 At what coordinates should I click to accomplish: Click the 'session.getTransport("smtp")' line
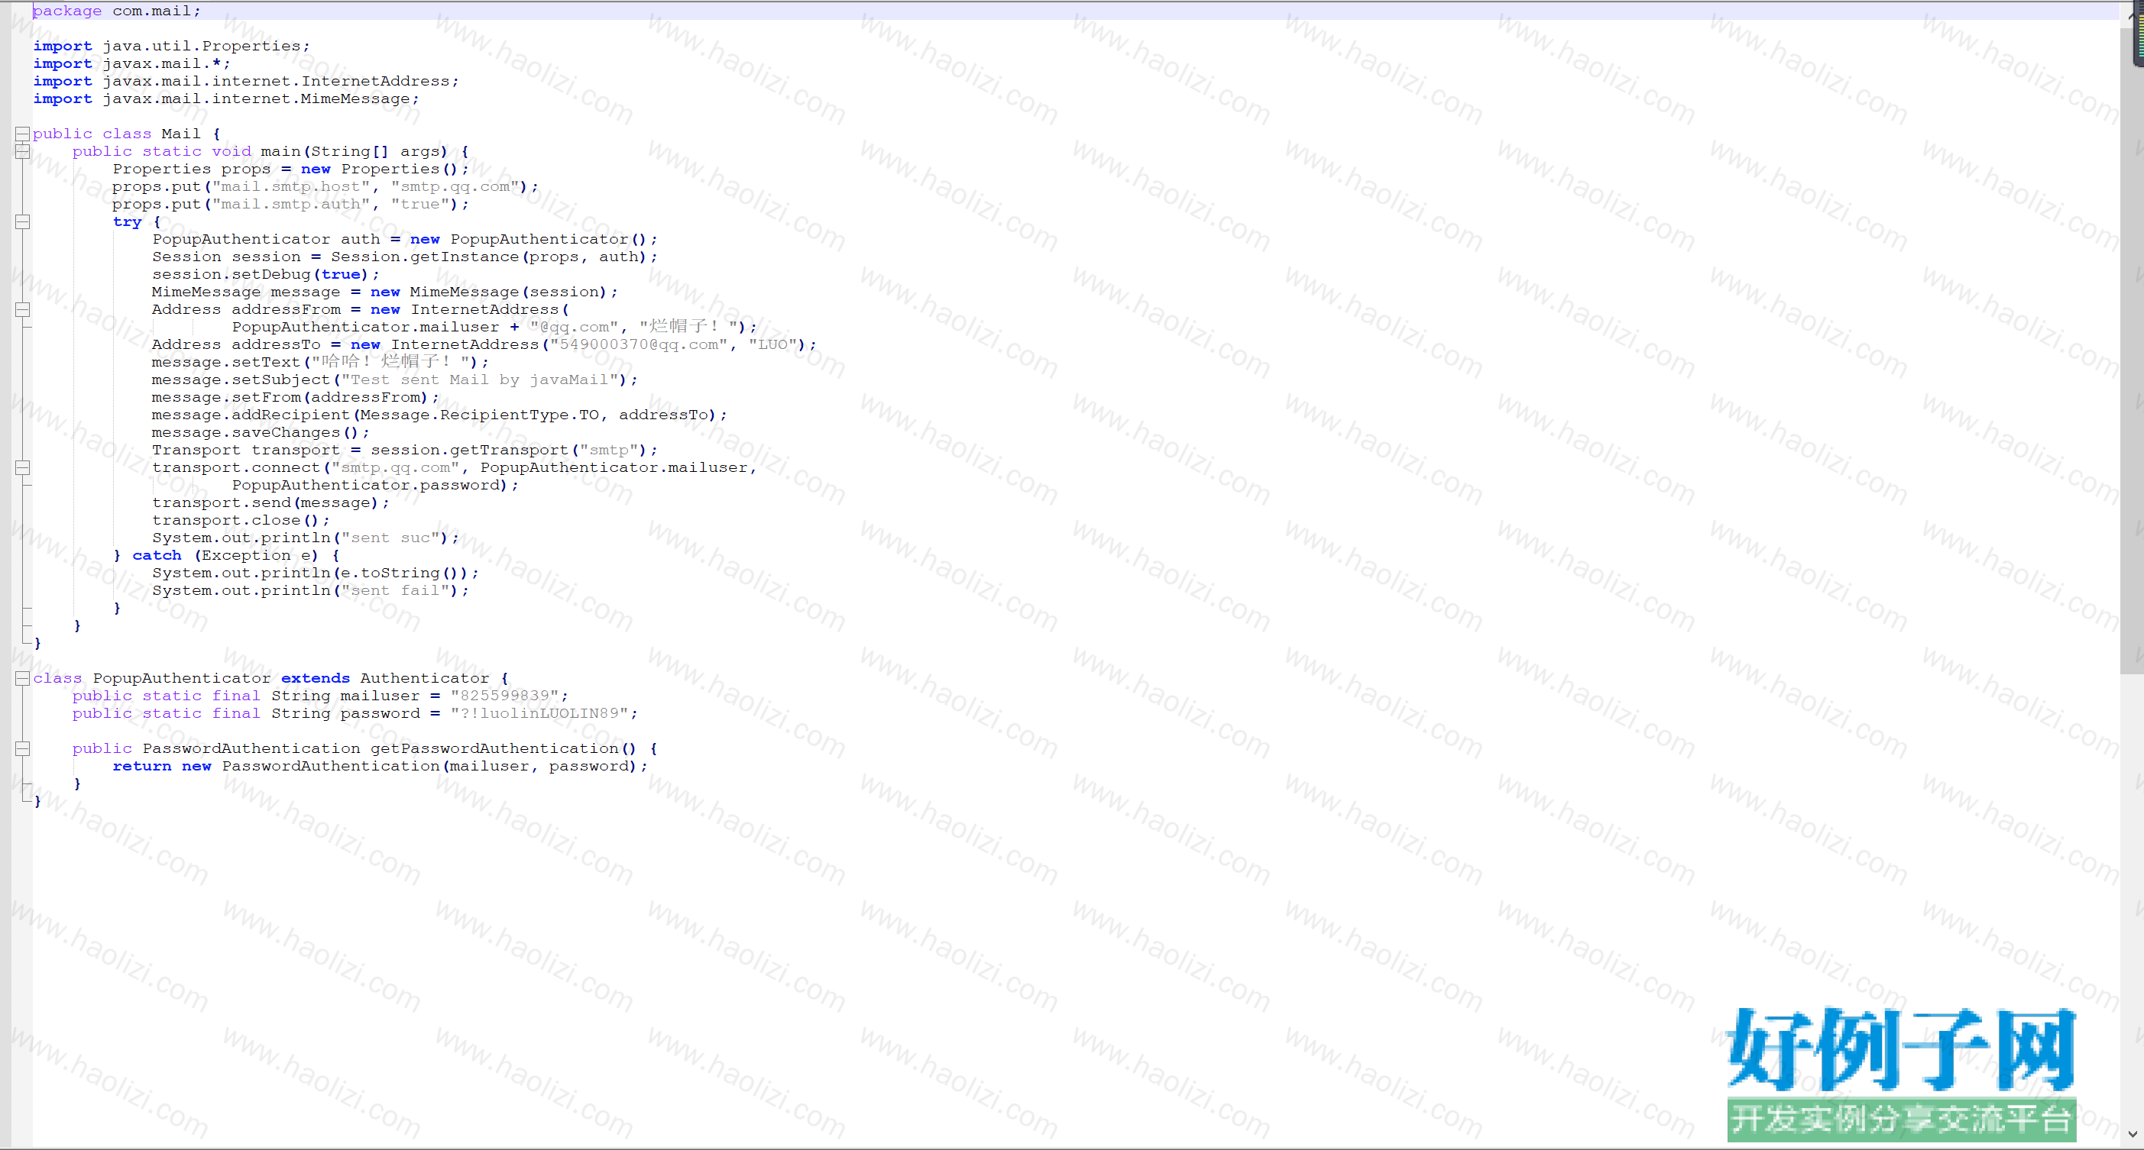point(405,450)
